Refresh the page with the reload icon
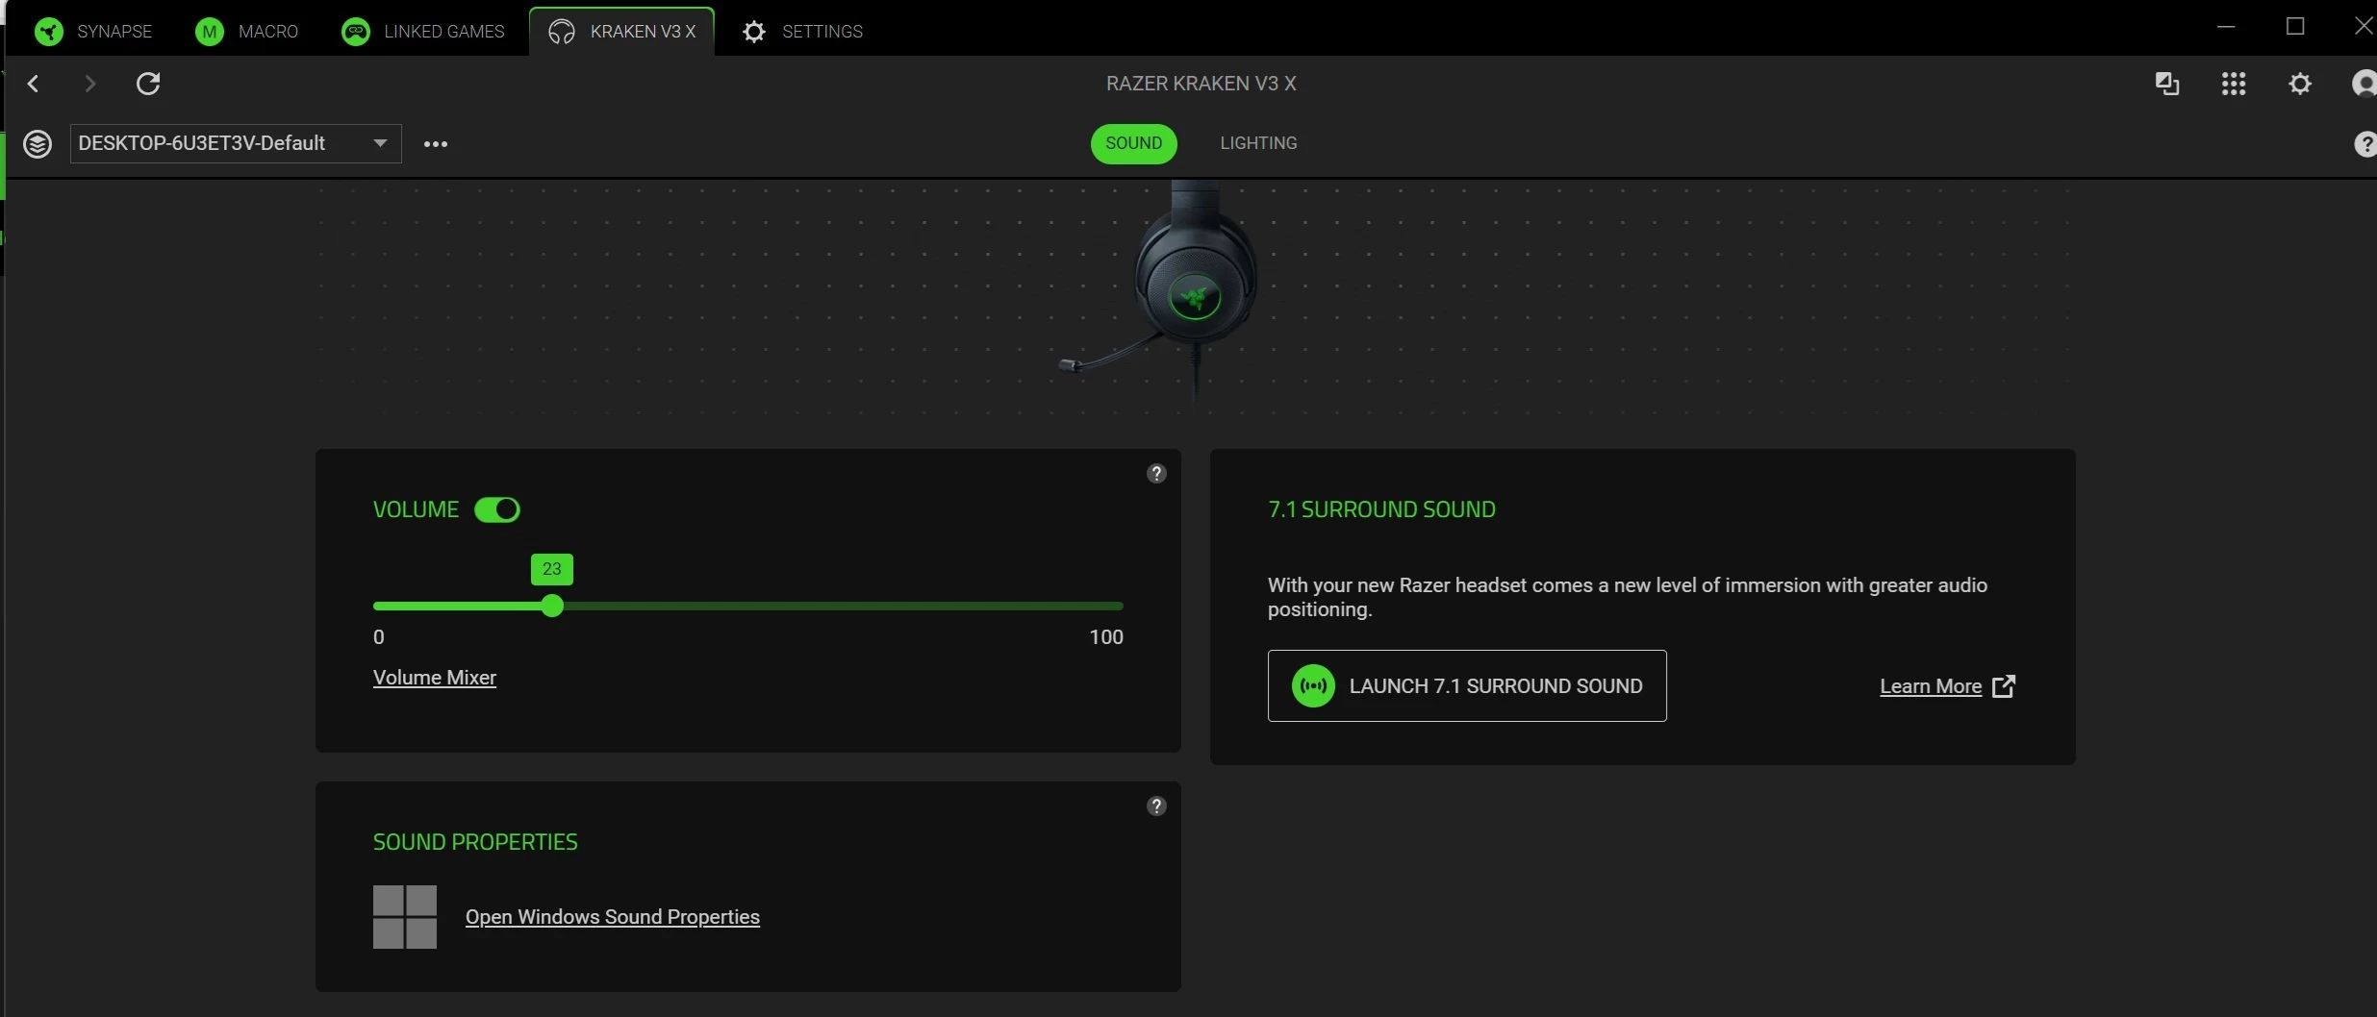Viewport: 2377px width, 1017px height. [148, 84]
